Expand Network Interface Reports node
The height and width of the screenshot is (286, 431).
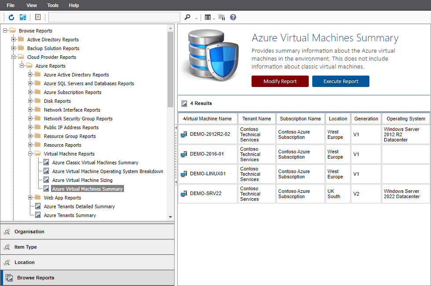pos(30,110)
